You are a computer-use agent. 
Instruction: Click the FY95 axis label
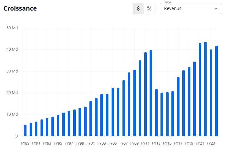pyautogui.click(x=58, y=143)
